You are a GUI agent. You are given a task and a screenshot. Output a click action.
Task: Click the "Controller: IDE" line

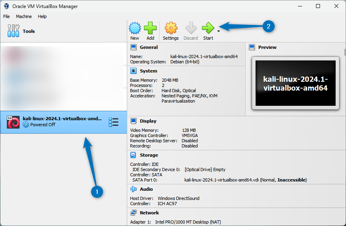pyautogui.click(x=144, y=165)
